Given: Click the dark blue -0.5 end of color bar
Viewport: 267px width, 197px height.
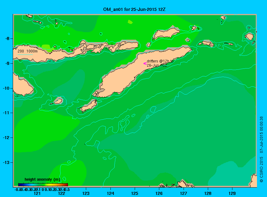Looking at the screenshot, I should tap(19, 185).
